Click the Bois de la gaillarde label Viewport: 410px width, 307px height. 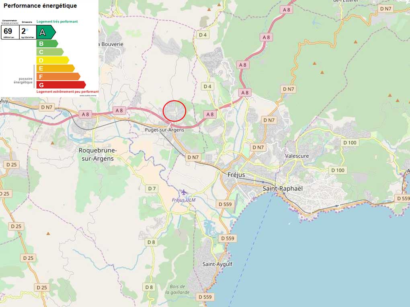click(x=177, y=289)
